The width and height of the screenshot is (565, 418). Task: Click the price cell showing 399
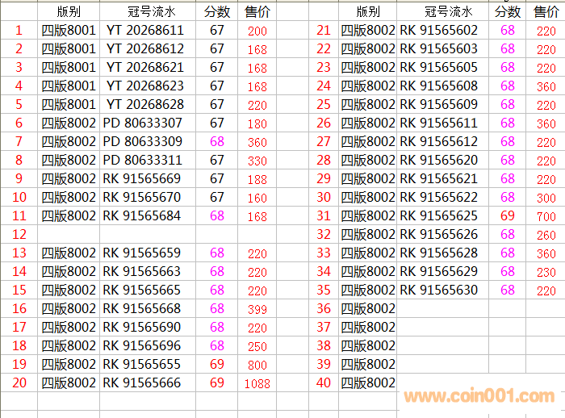click(x=257, y=309)
